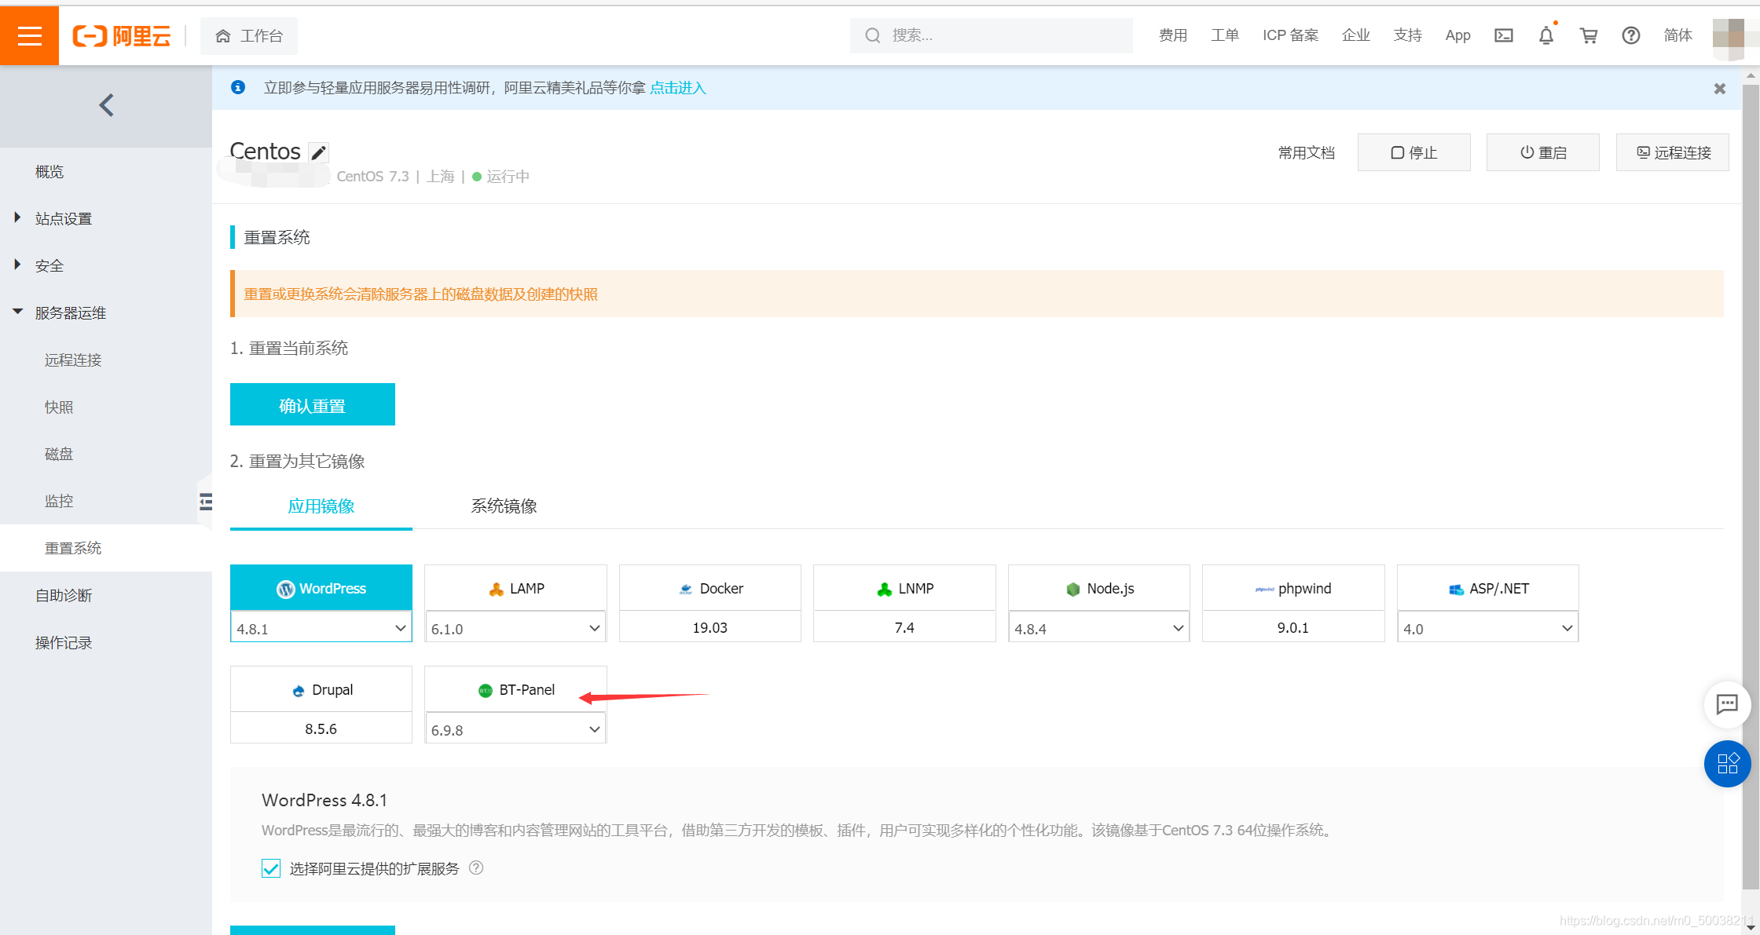Screen dimensions: 1760x935
Task: Toggle Alibaba Cloud extension services checkbox
Action: click(x=271, y=868)
